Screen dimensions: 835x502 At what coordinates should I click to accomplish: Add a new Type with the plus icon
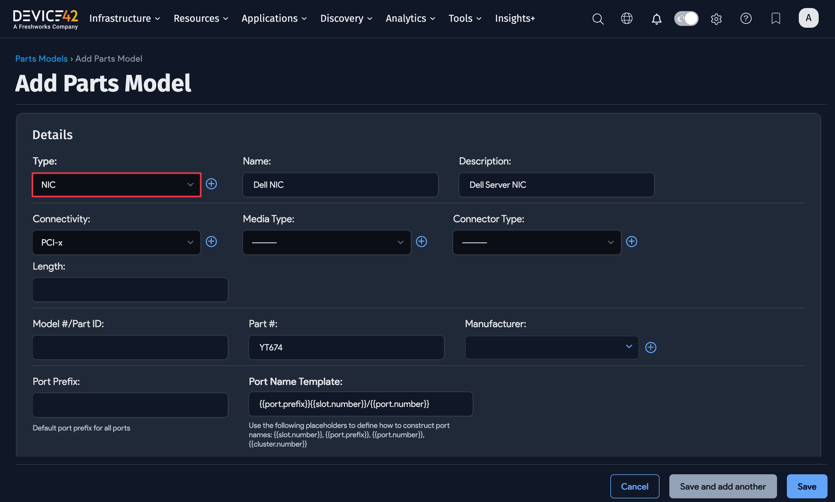pyautogui.click(x=211, y=184)
